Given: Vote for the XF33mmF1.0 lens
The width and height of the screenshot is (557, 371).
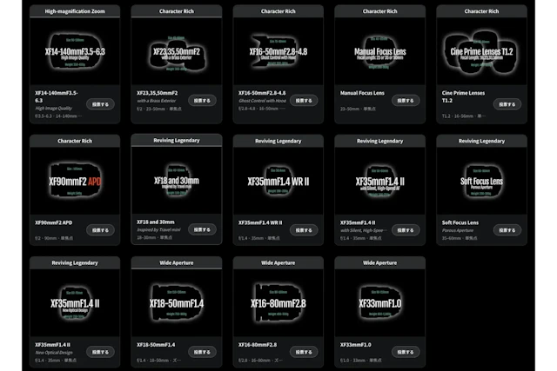Looking at the screenshot, I should 406,352.
